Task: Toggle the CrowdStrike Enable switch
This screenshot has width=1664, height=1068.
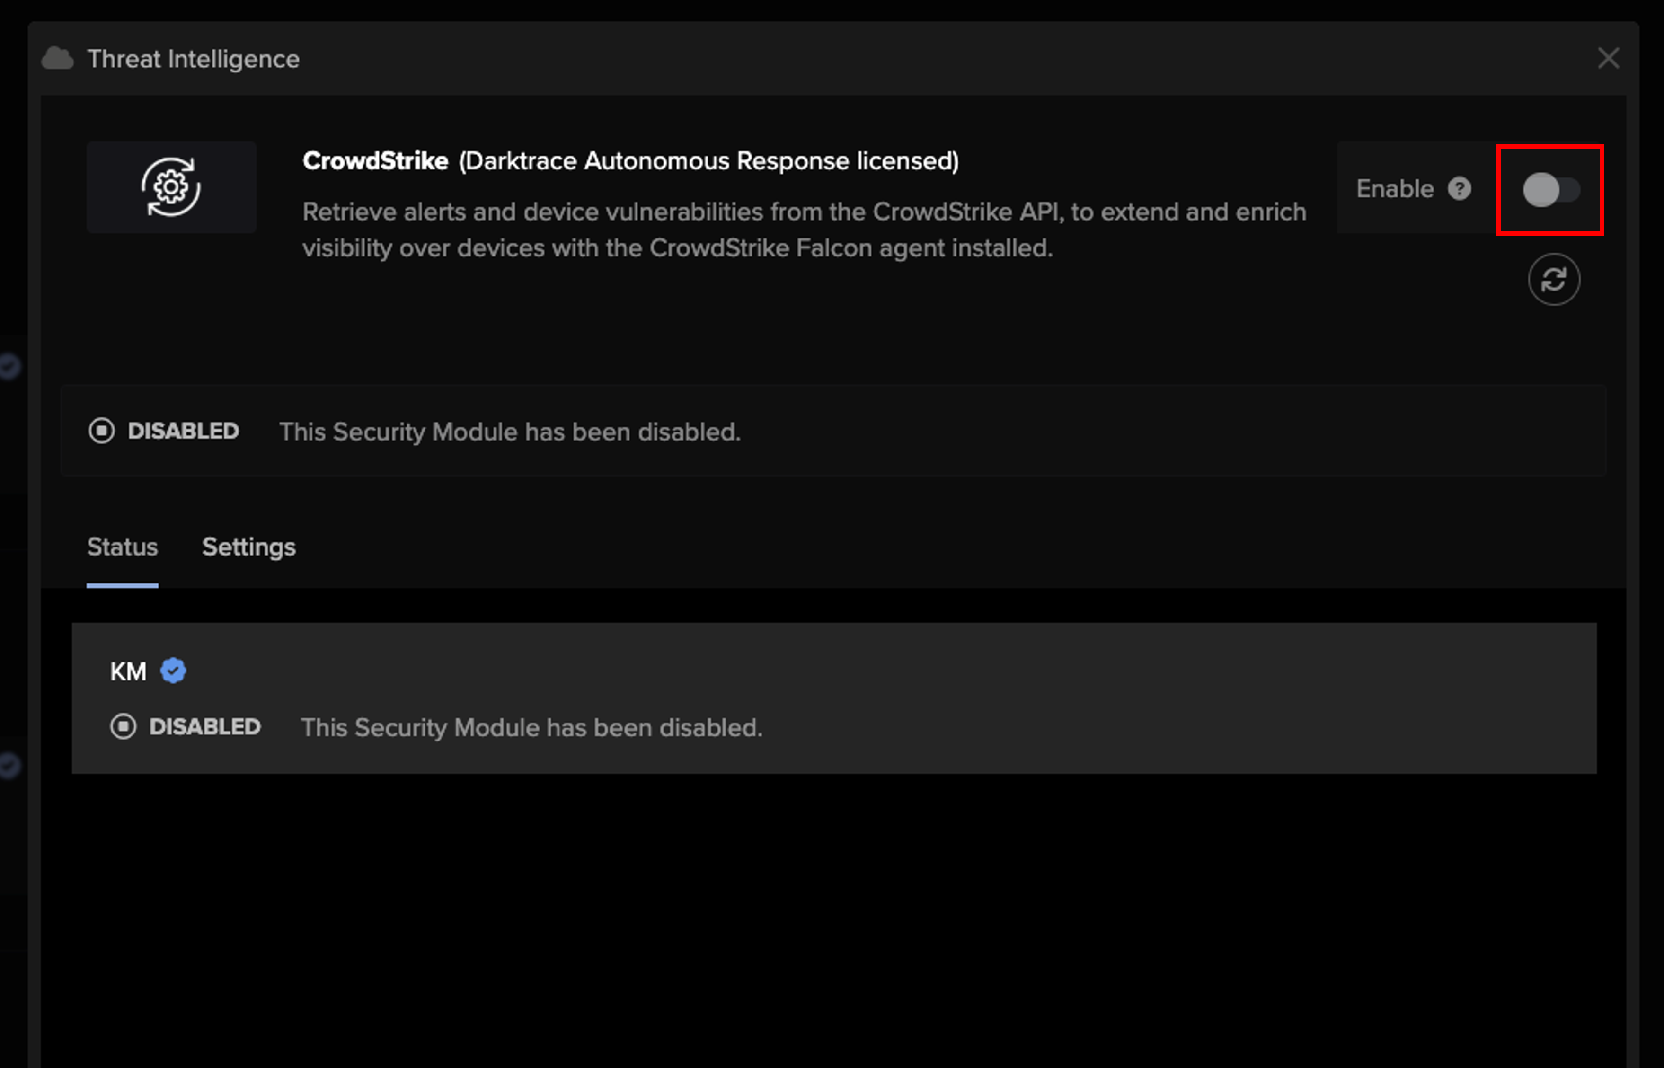Action: coord(1551,189)
